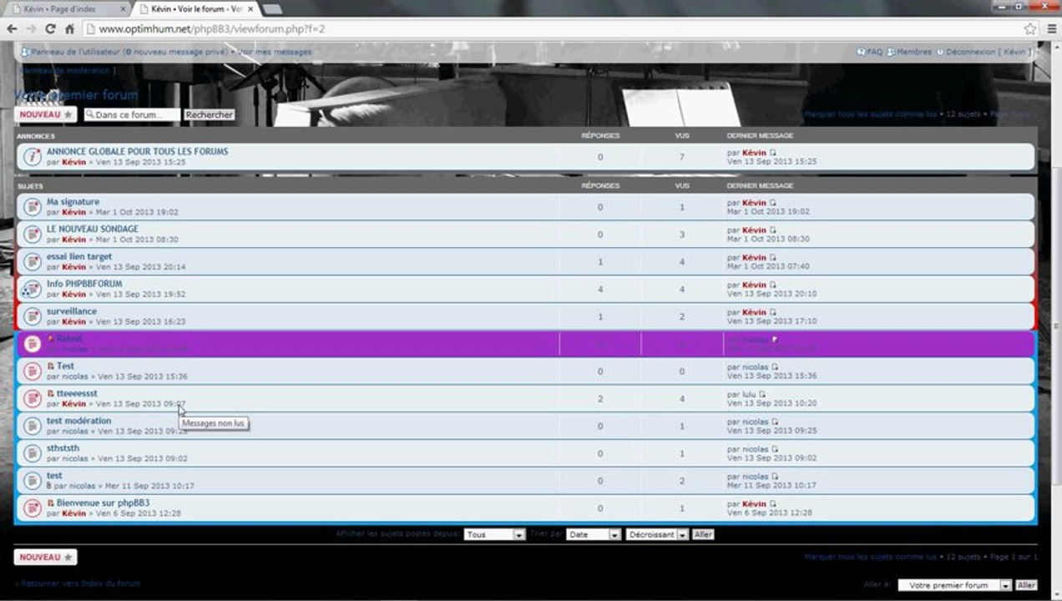
Task: Open a new browser tab
Action: point(272,8)
